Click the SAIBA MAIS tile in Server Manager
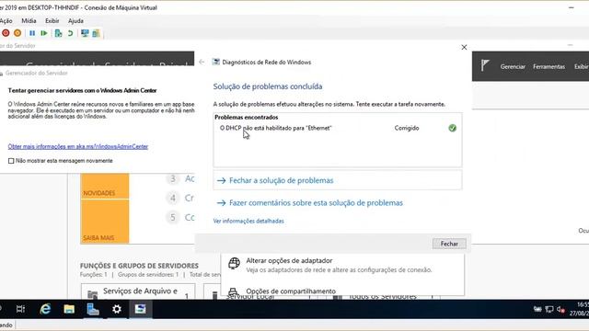589x331 pixels. [105, 222]
